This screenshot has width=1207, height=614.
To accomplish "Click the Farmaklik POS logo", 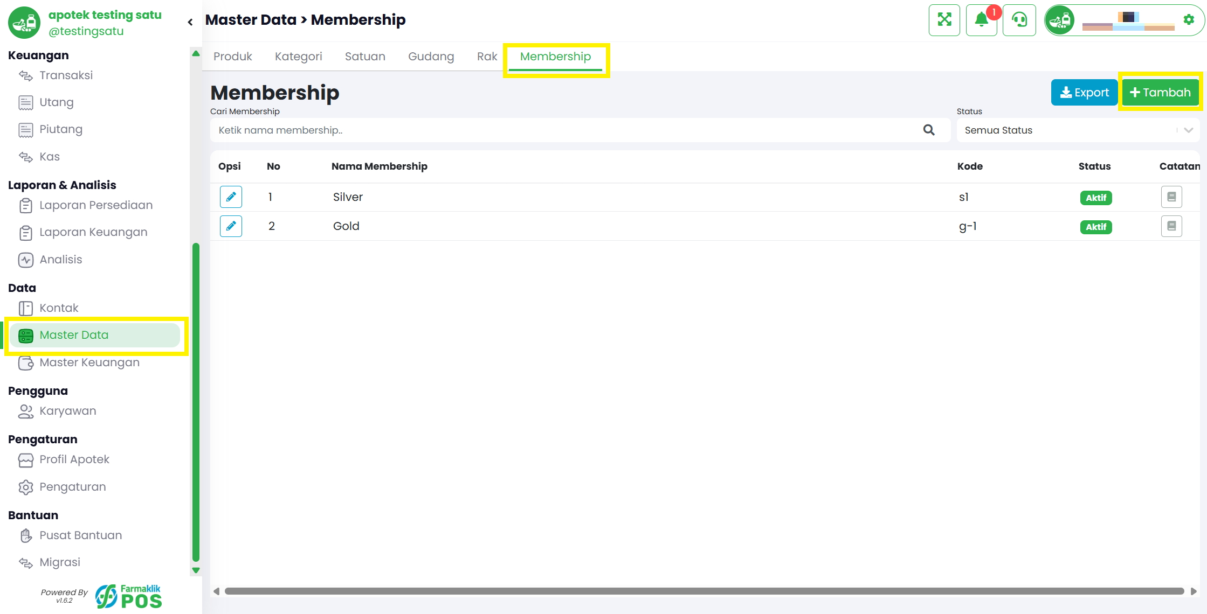I will (129, 597).
